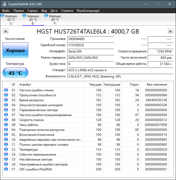Open the Вид menu
The height and width of the screenshot is (180, 176).
(x=44, y=11)
